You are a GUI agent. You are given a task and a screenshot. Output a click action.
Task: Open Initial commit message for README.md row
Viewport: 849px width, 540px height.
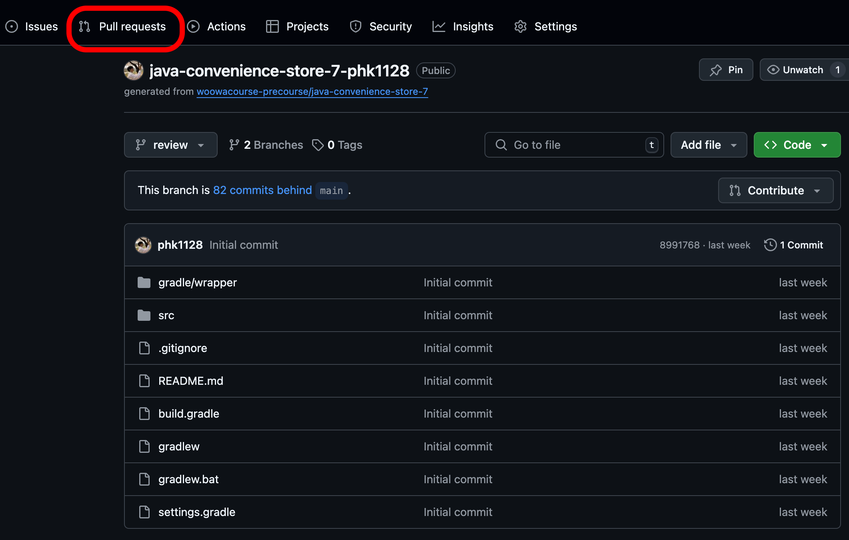point(458,381)
